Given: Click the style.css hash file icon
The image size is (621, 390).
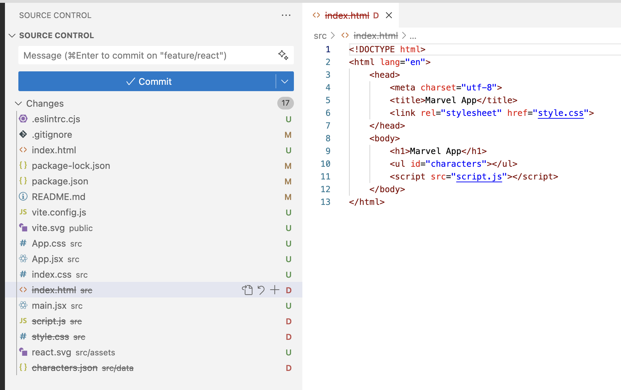Looking at the screenshot, I should tap(23, 336).
